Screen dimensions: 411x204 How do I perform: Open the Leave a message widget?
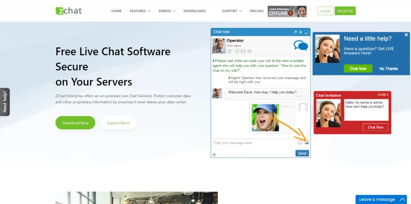coord(381,199)
